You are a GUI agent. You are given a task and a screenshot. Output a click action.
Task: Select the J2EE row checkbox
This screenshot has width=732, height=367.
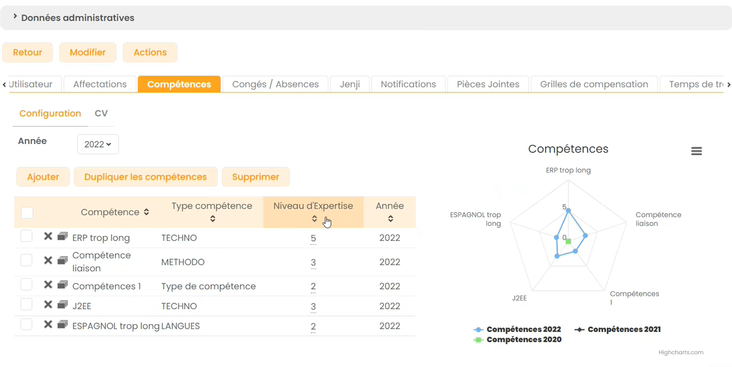coord(26,305)
